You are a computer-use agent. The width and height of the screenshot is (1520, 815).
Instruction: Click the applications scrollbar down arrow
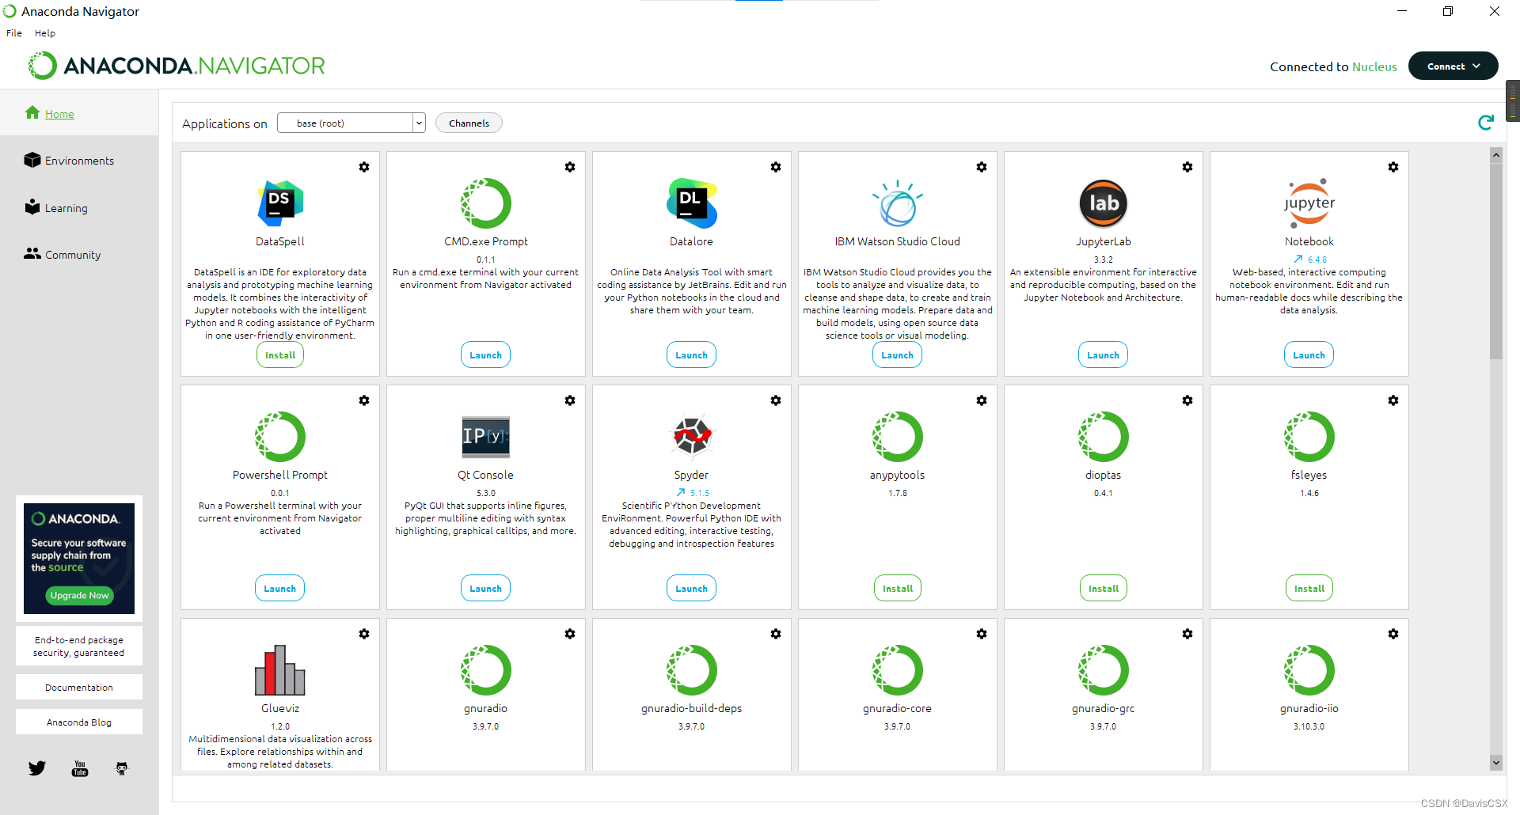[x=1496, y=762]
